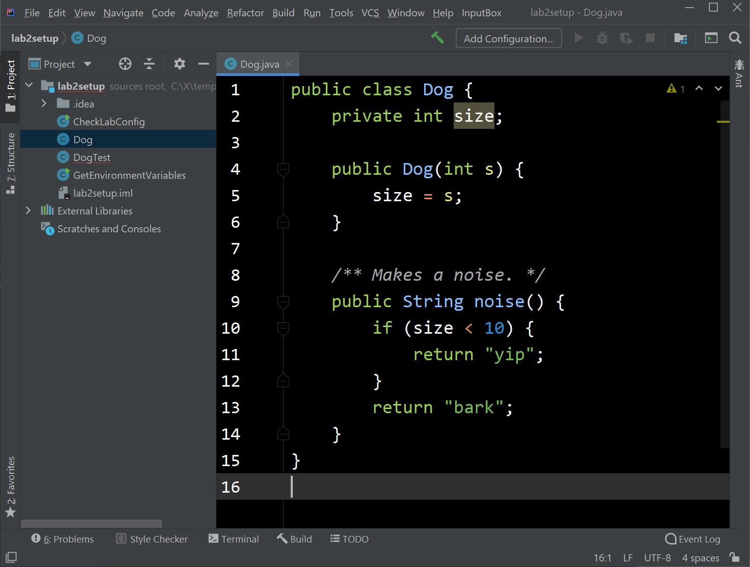Click the Run Anything toolbar icon

(x=711, y=38)
